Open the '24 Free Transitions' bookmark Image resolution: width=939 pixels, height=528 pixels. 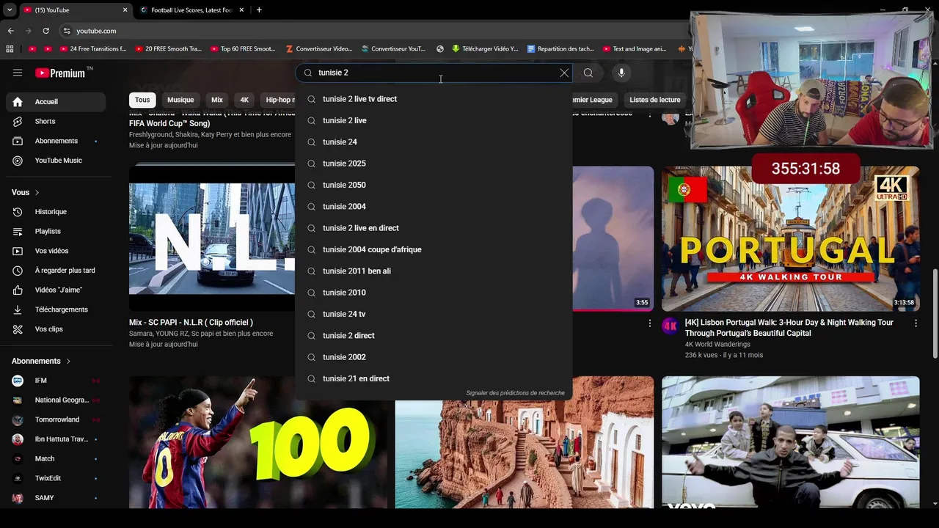point(93,49)
